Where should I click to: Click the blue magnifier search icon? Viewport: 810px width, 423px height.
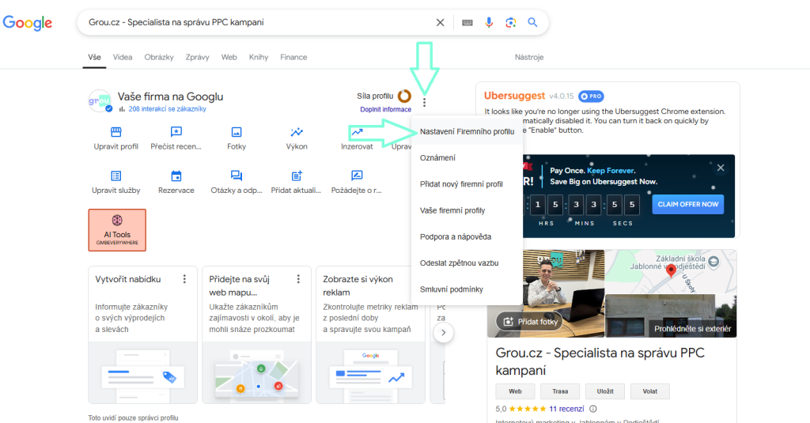click(532, 23)
